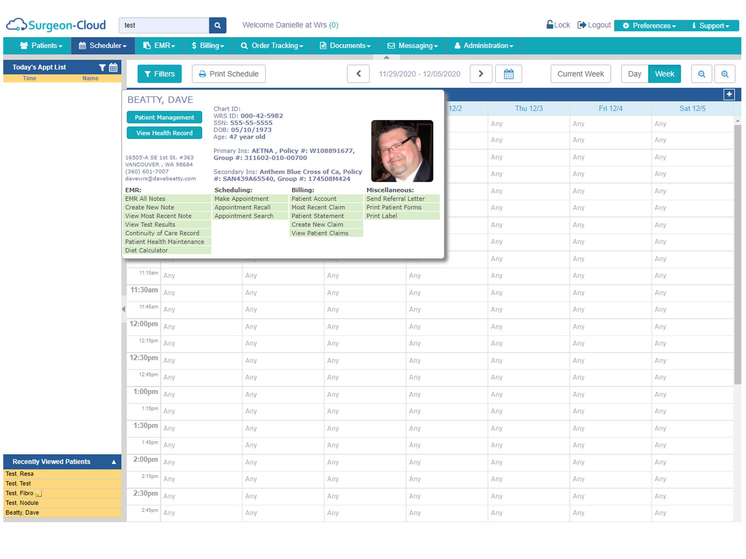Collapse the left sidebar with arrow handle
This screenshot has width=746, height=559.
tap(124, 309)
